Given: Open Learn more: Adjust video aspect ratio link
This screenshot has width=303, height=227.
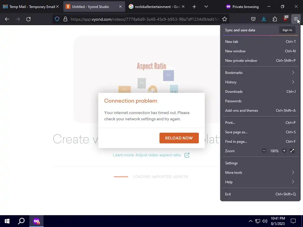Looking at the screenshot, I should pos(147,155).
